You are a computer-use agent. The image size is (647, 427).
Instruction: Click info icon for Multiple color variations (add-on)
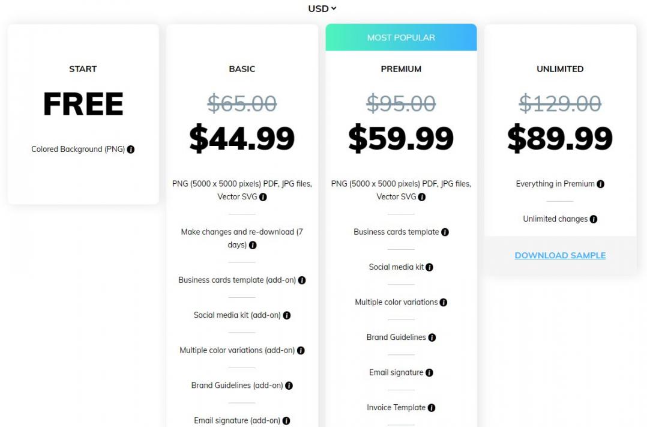[x=301, y=351]
